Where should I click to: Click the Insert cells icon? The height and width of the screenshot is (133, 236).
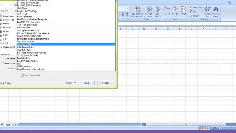[167, 9]
